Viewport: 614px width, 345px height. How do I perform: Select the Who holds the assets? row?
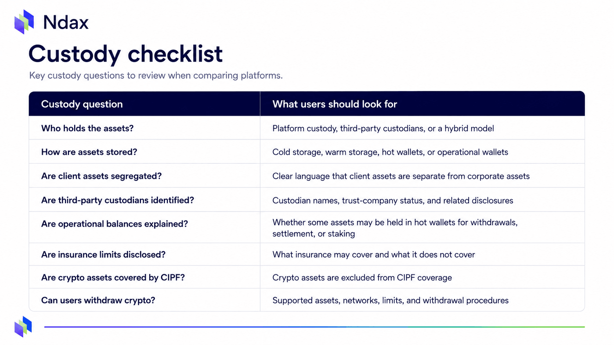tap(307, 128)
